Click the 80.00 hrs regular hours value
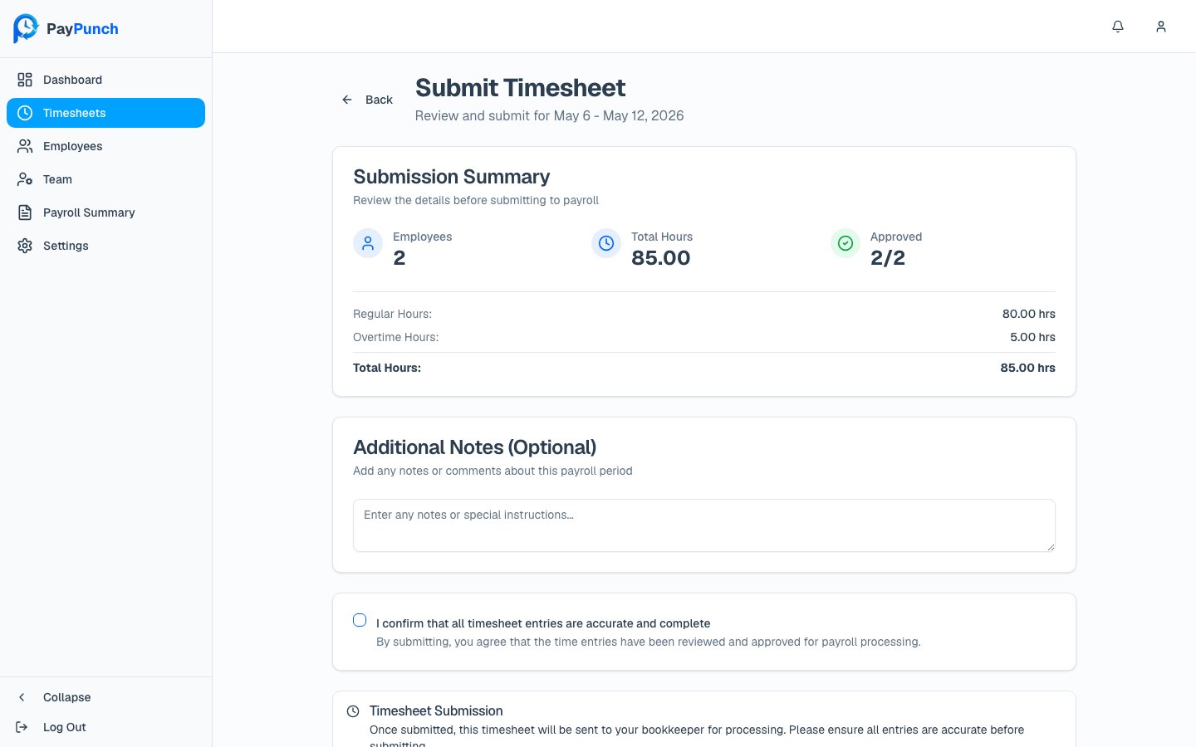The width and height of the screenshot is (1196, 747). [1029, 314]
